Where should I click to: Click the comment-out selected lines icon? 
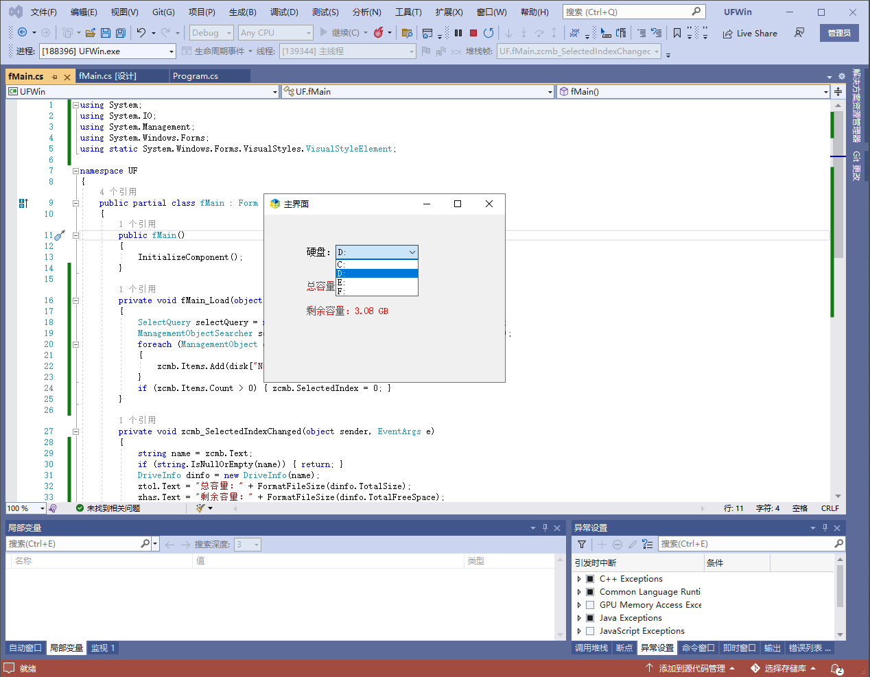[642, 32]
